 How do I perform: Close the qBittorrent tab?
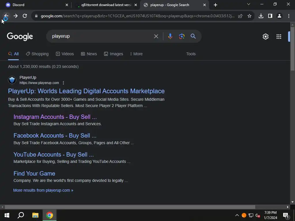point(136,5)
